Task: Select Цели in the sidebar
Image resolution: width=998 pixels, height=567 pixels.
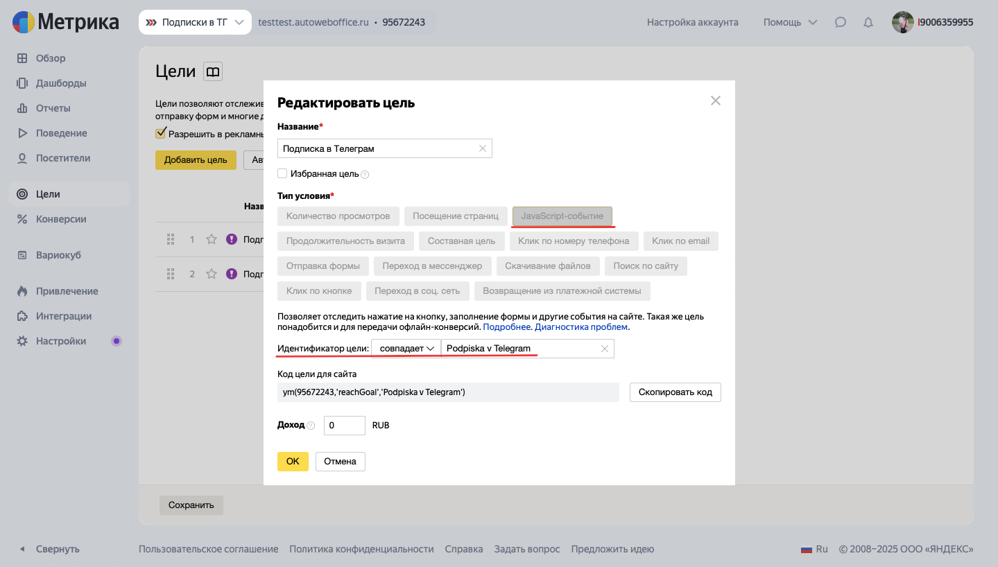Action: pos(69,194)
